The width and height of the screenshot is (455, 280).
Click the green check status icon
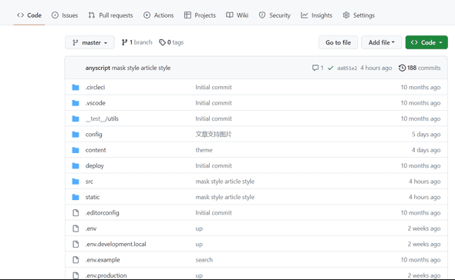pos(330,68)
